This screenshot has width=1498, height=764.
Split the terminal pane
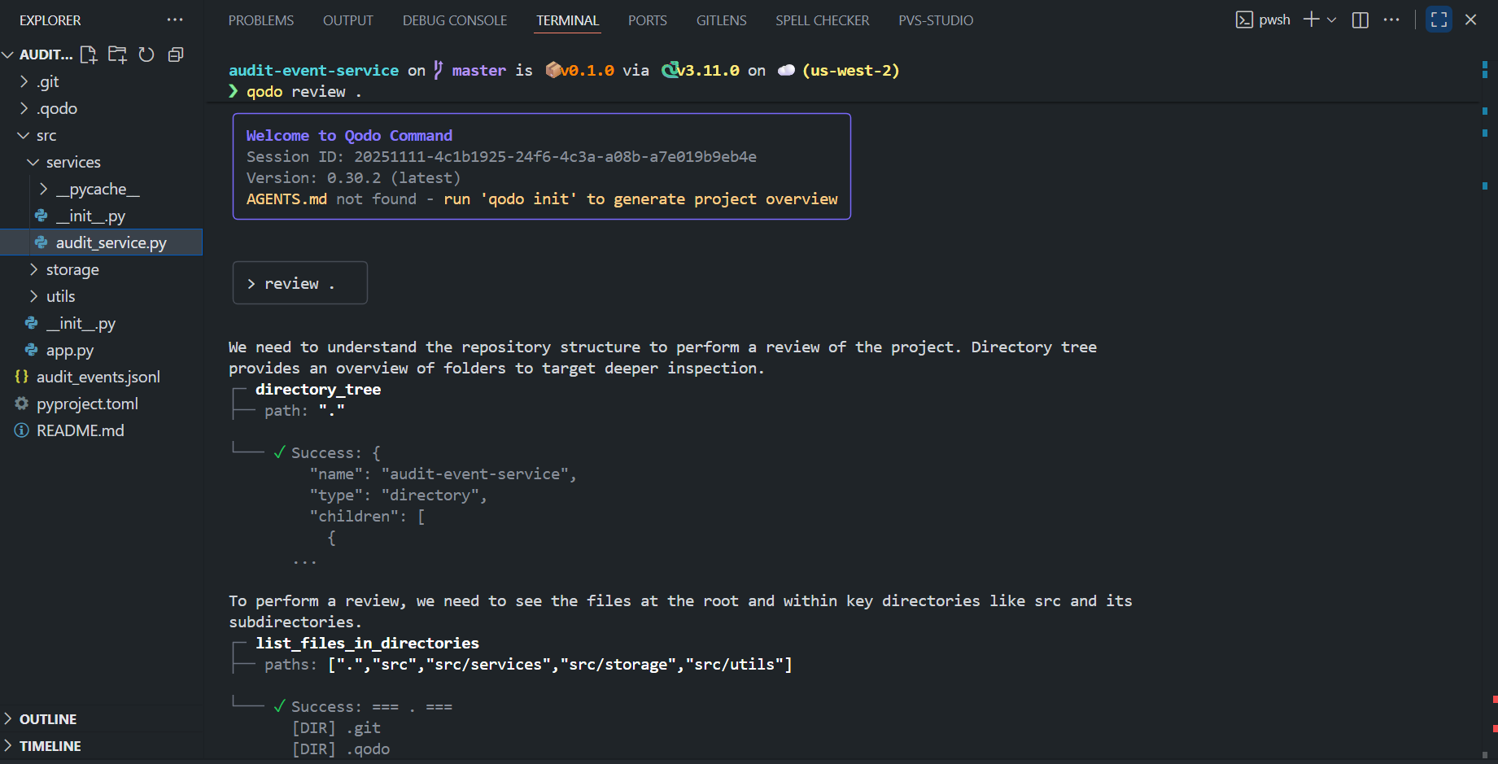click(x=1359, y=20)
